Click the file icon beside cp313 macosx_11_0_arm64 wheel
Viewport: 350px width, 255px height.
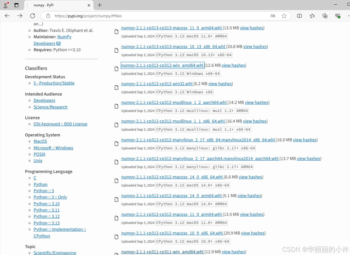coord(116,32)
